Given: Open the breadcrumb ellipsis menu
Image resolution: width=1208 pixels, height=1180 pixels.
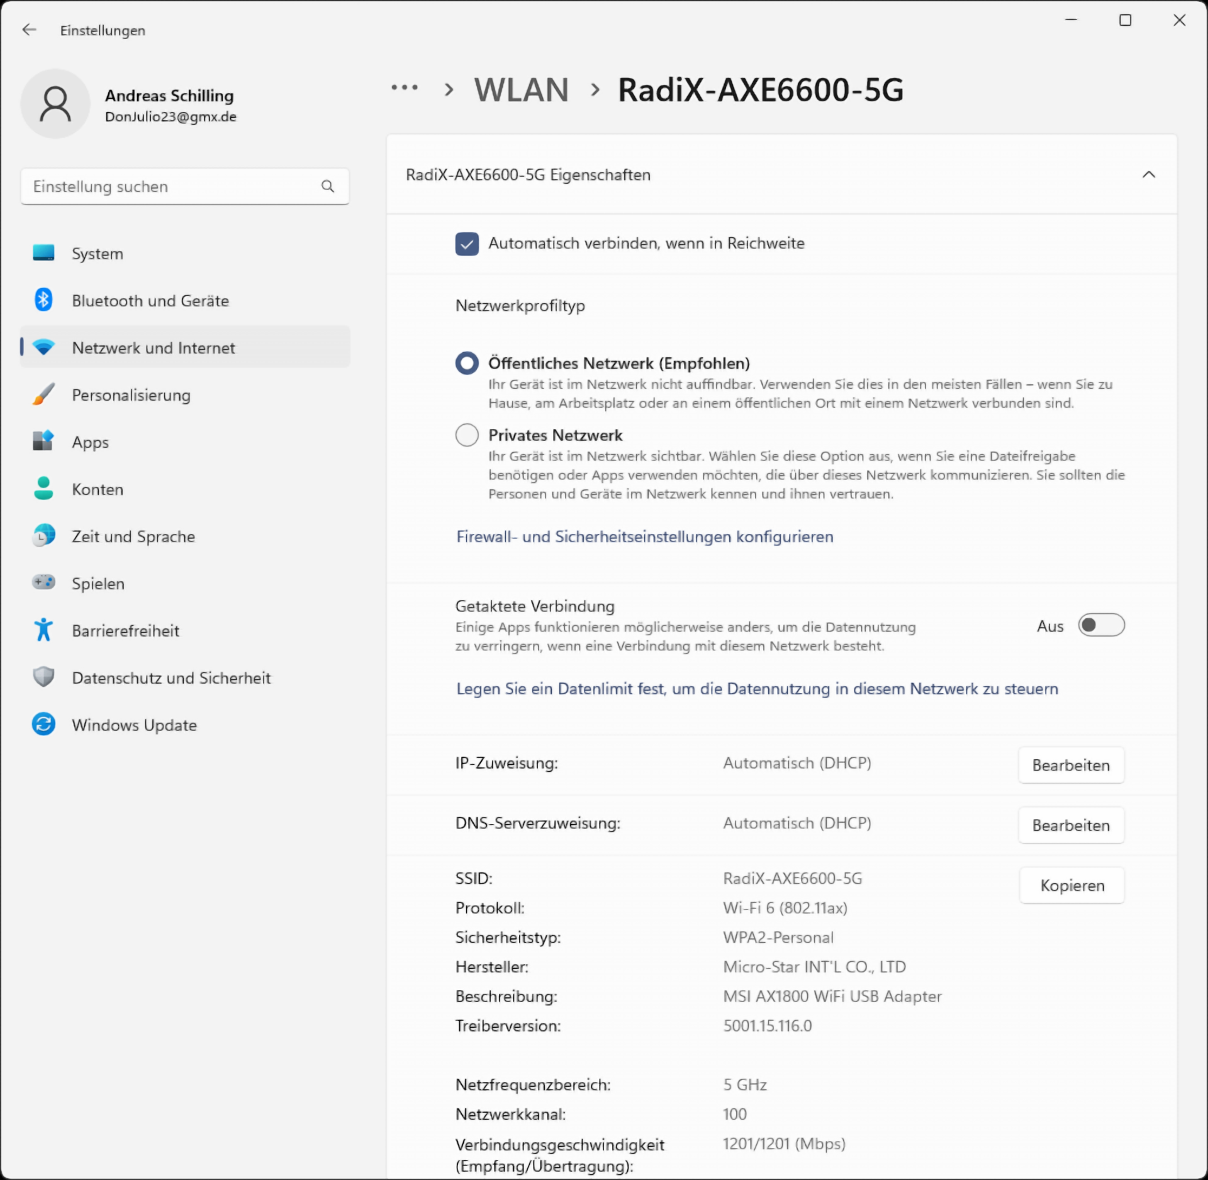Looking at the screenshot, I should pyautogui.click(x=405, y=88).
